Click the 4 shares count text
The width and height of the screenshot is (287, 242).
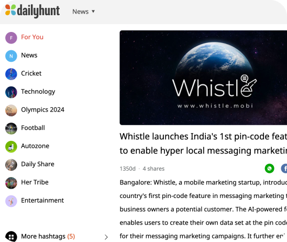coord(153,169)
